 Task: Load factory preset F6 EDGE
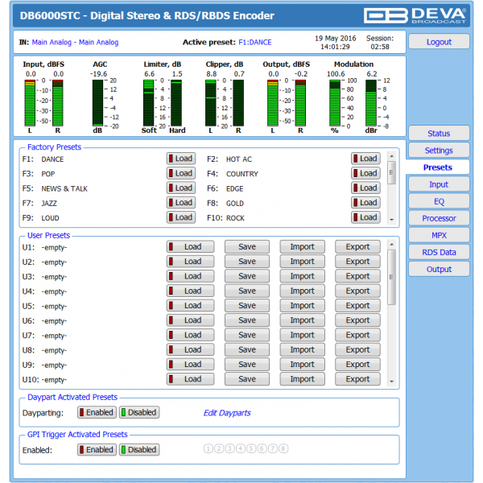365,188
